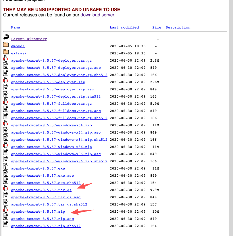
Task: Download apache-tomcat-8.5.57-deployer.tar.gz
Action: click(x=51, y=60)
